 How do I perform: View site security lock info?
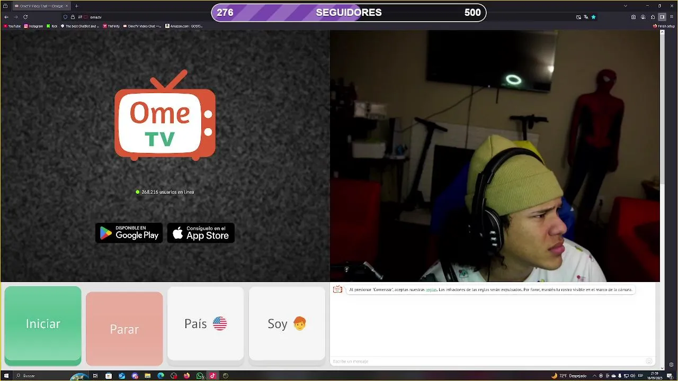[x=73, y=17]
